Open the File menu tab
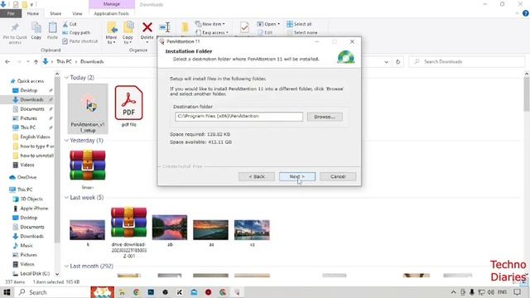 [11, 13]
